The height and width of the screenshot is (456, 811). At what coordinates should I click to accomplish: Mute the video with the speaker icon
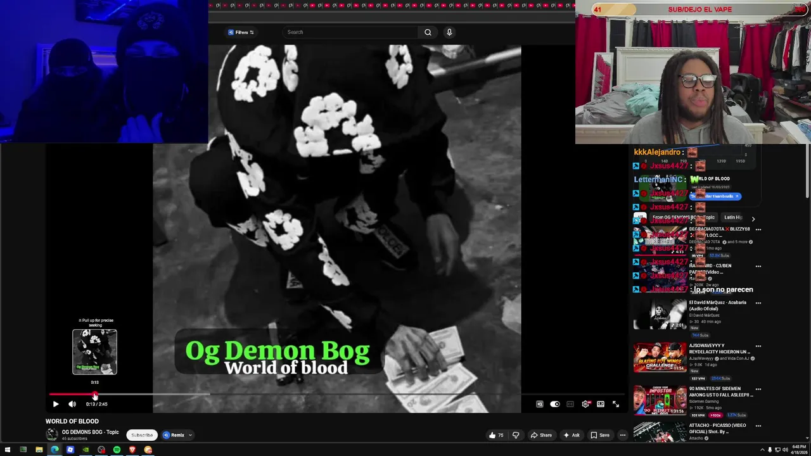point(72,404)
